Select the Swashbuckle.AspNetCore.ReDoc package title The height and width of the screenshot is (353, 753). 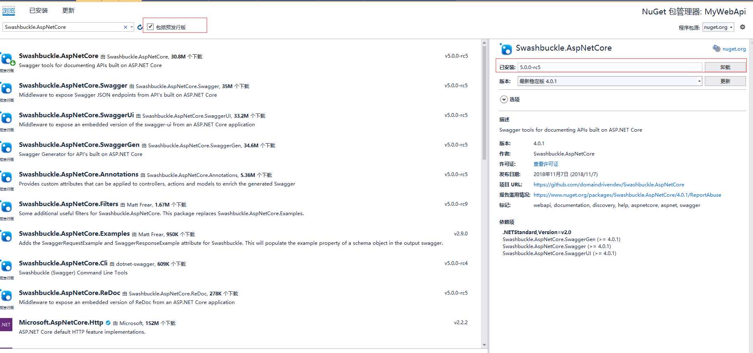[70, 293]
